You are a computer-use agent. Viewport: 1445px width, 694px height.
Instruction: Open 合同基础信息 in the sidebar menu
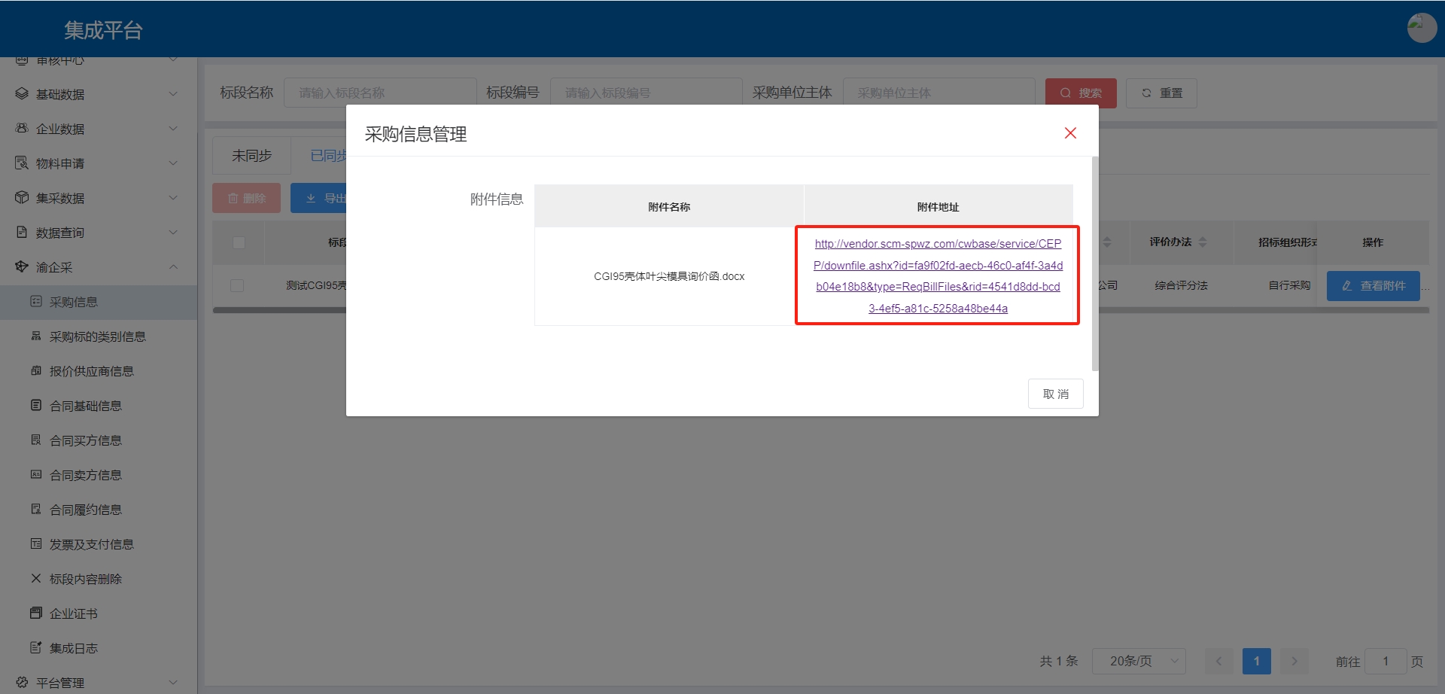pos(85,406)
